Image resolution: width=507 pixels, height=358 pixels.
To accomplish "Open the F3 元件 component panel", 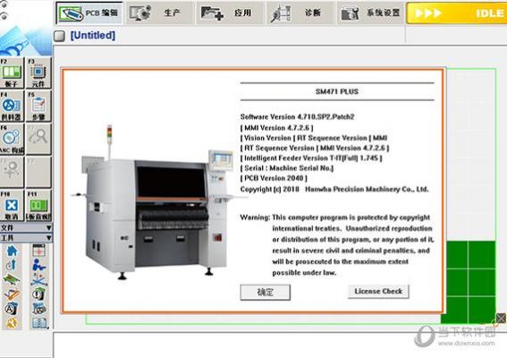I will [38, 72].
